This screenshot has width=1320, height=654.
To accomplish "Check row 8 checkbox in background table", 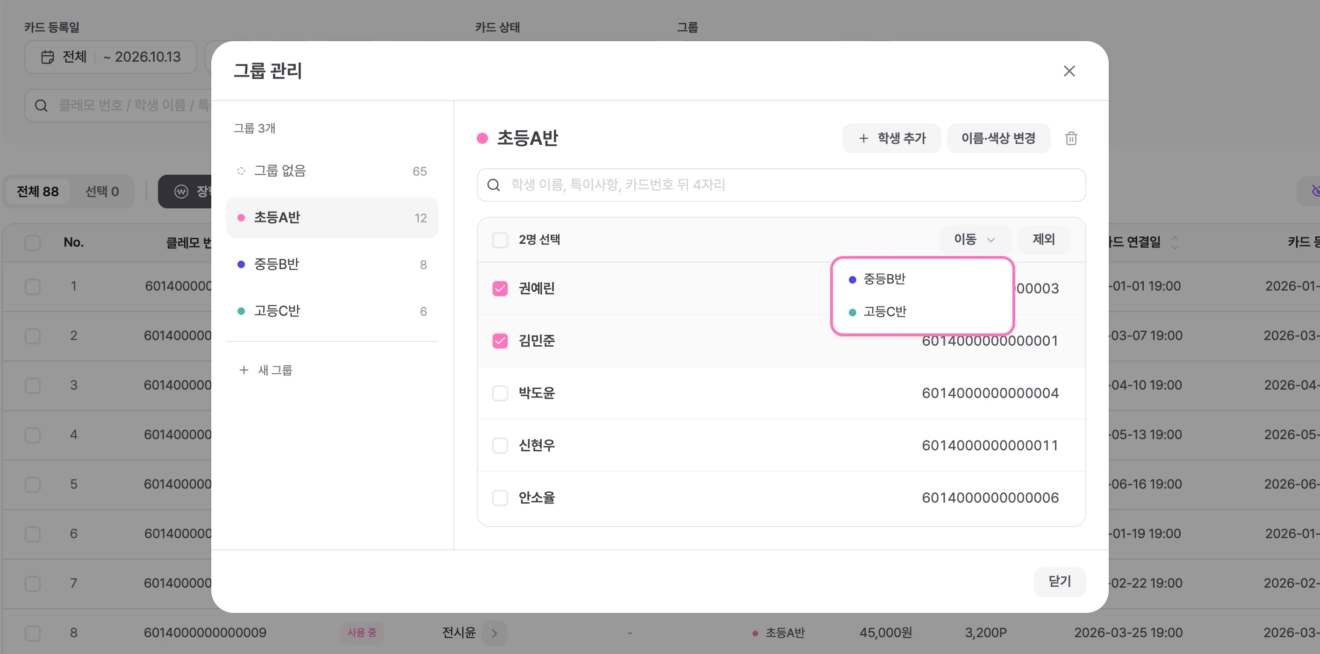I will [x=33, y=633].
